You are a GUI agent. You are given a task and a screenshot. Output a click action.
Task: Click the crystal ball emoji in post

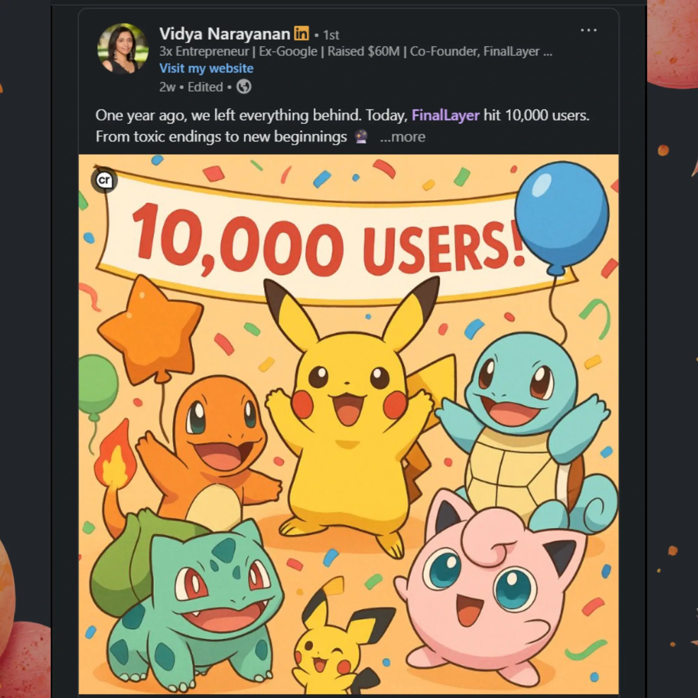(x=361, y=137)
